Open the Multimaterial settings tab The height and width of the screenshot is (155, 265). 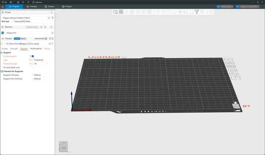click(x=36, y=49)
